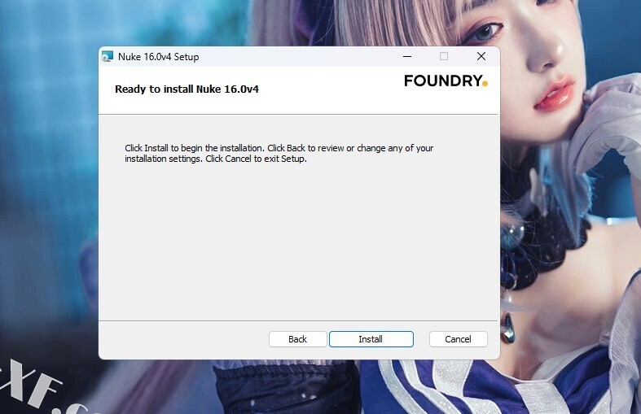Click the FOUNDRY logo in the header
641x414 pixels.
pos(446,81)
